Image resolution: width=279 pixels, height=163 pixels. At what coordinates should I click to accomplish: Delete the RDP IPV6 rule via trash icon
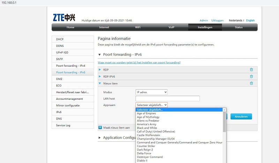[x=251, y=76]
